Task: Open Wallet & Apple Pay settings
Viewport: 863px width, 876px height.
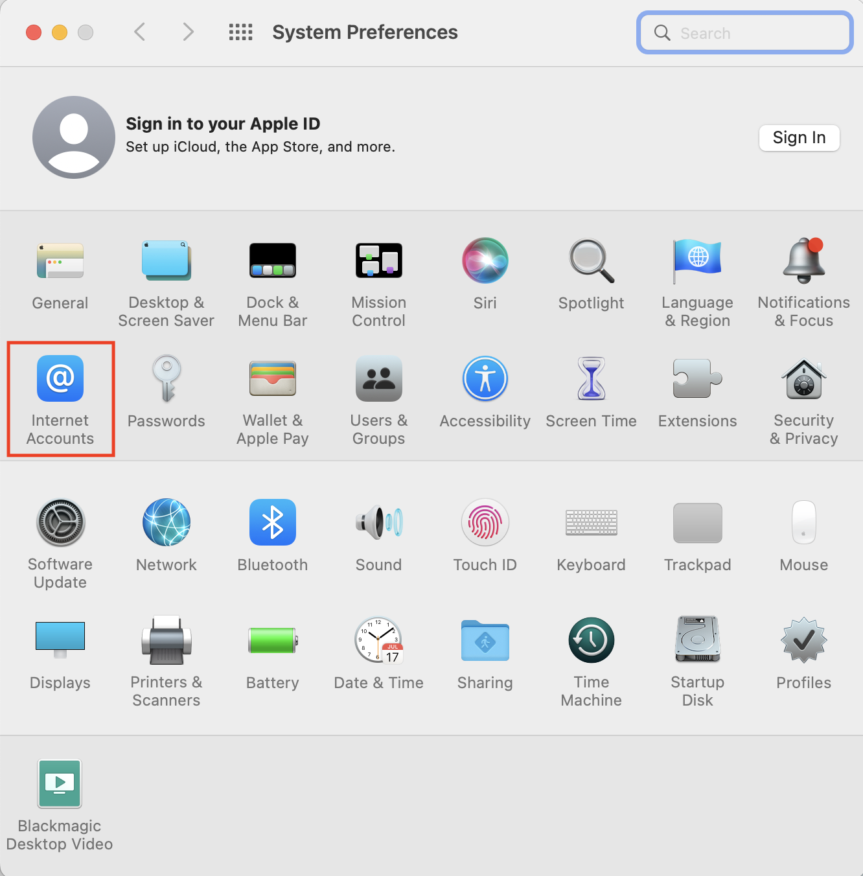Action: coord(272,379)
